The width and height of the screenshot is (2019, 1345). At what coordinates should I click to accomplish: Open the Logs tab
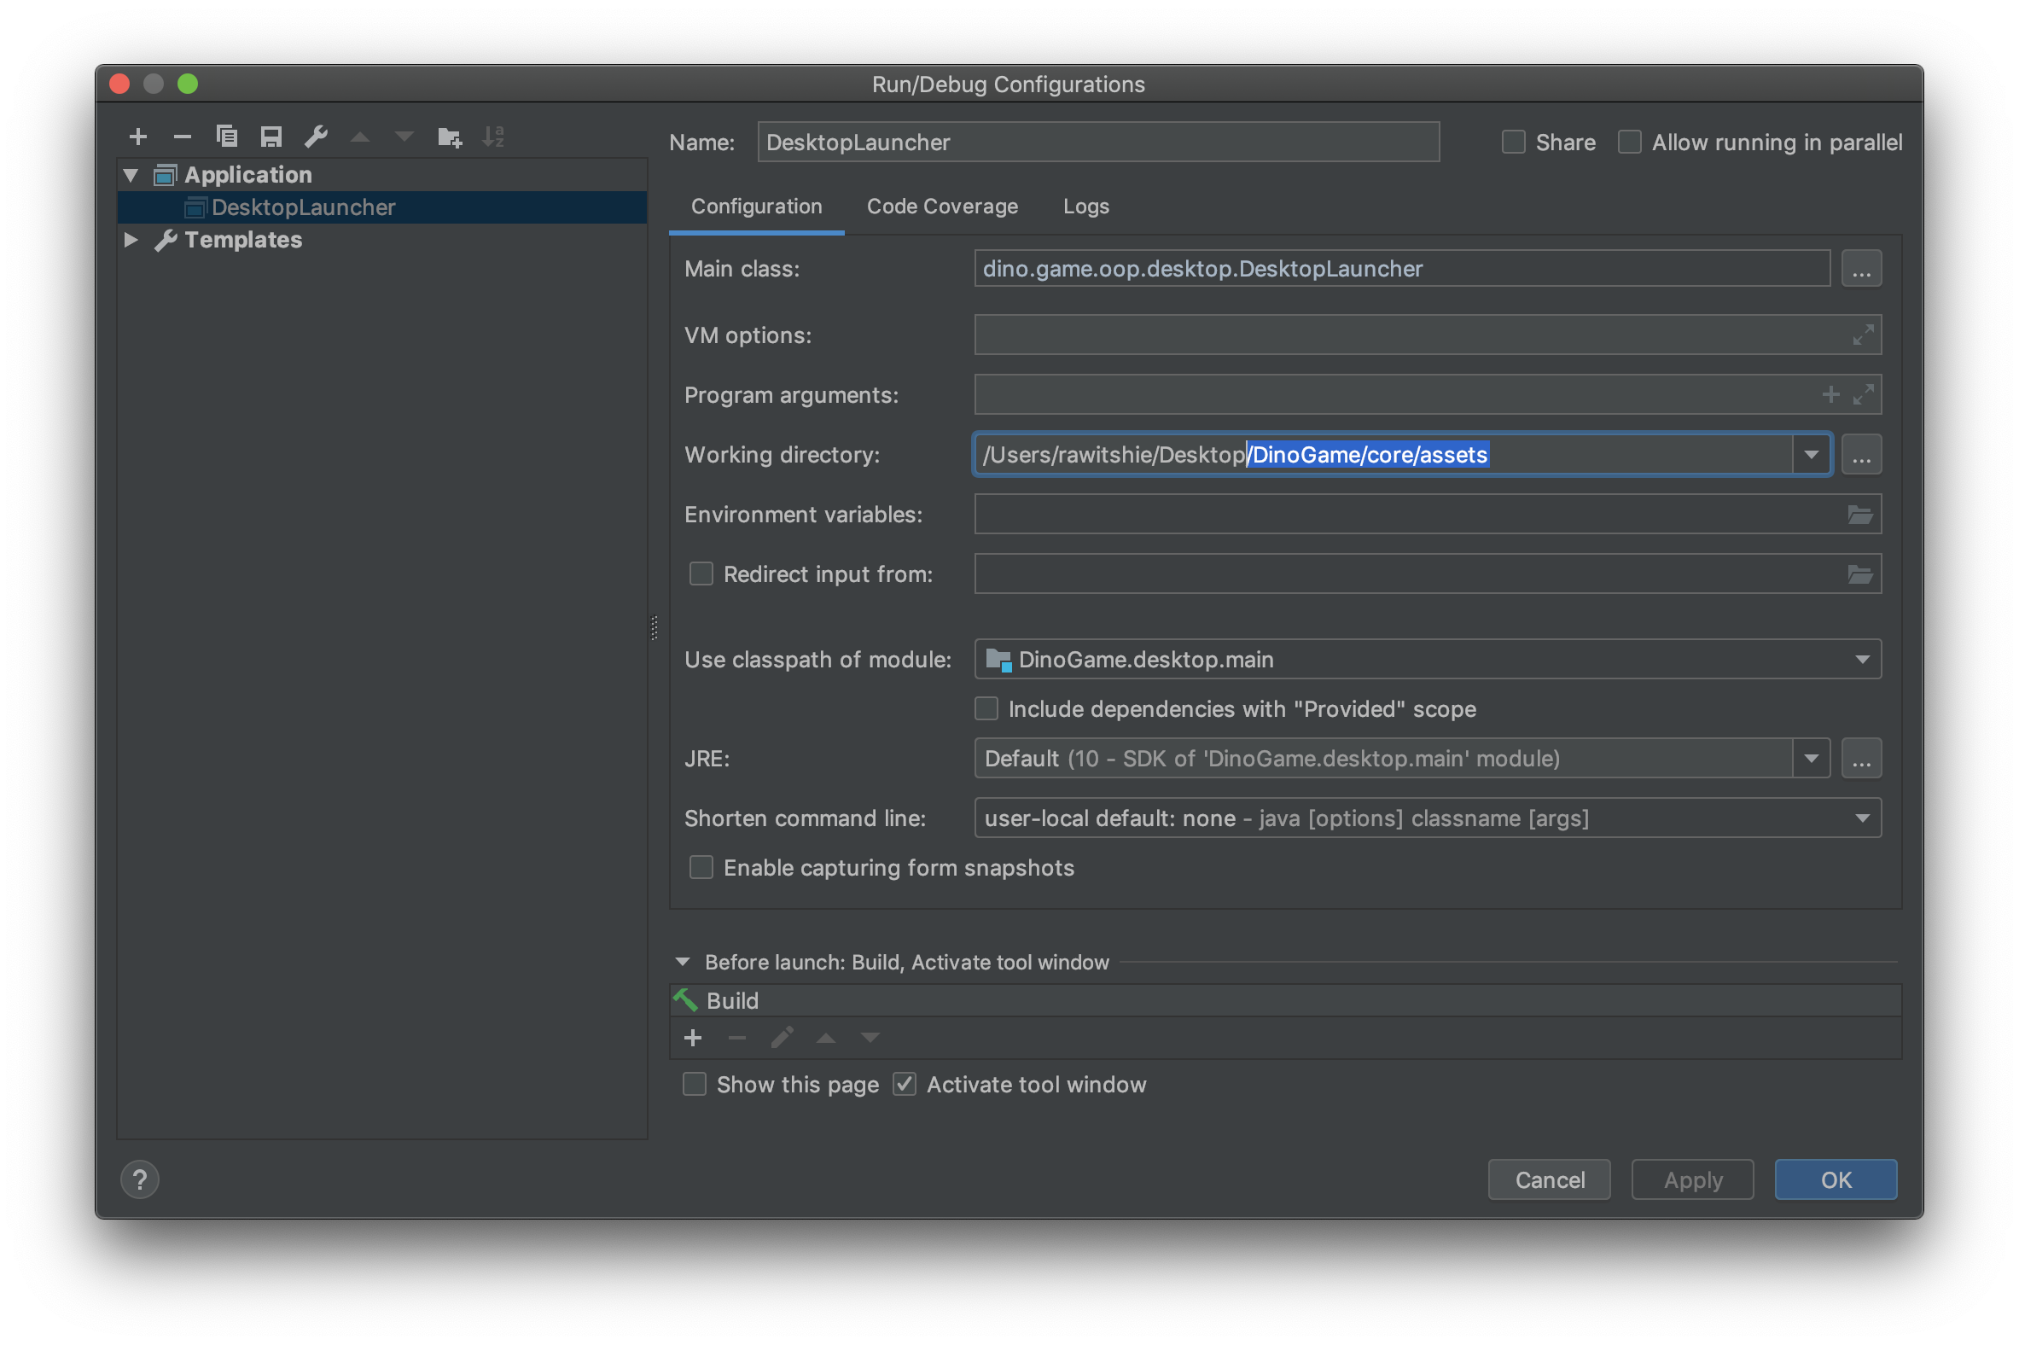tap(1085, 207)
